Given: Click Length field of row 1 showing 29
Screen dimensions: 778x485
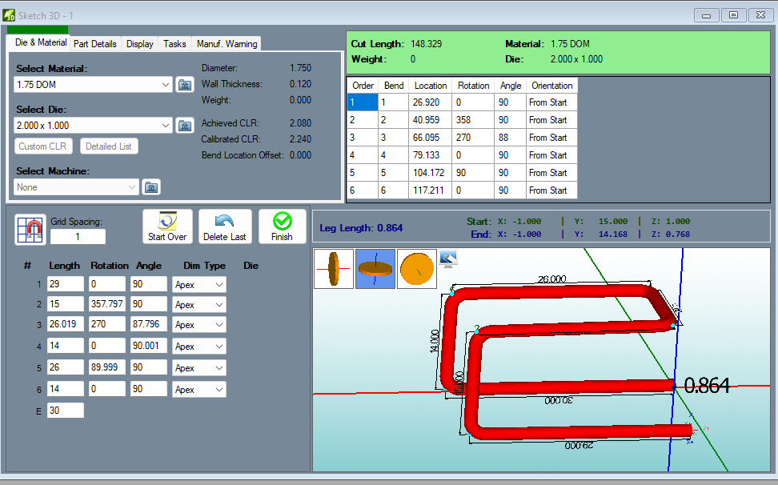Looking at the screenshot, I should pos(66,284).
